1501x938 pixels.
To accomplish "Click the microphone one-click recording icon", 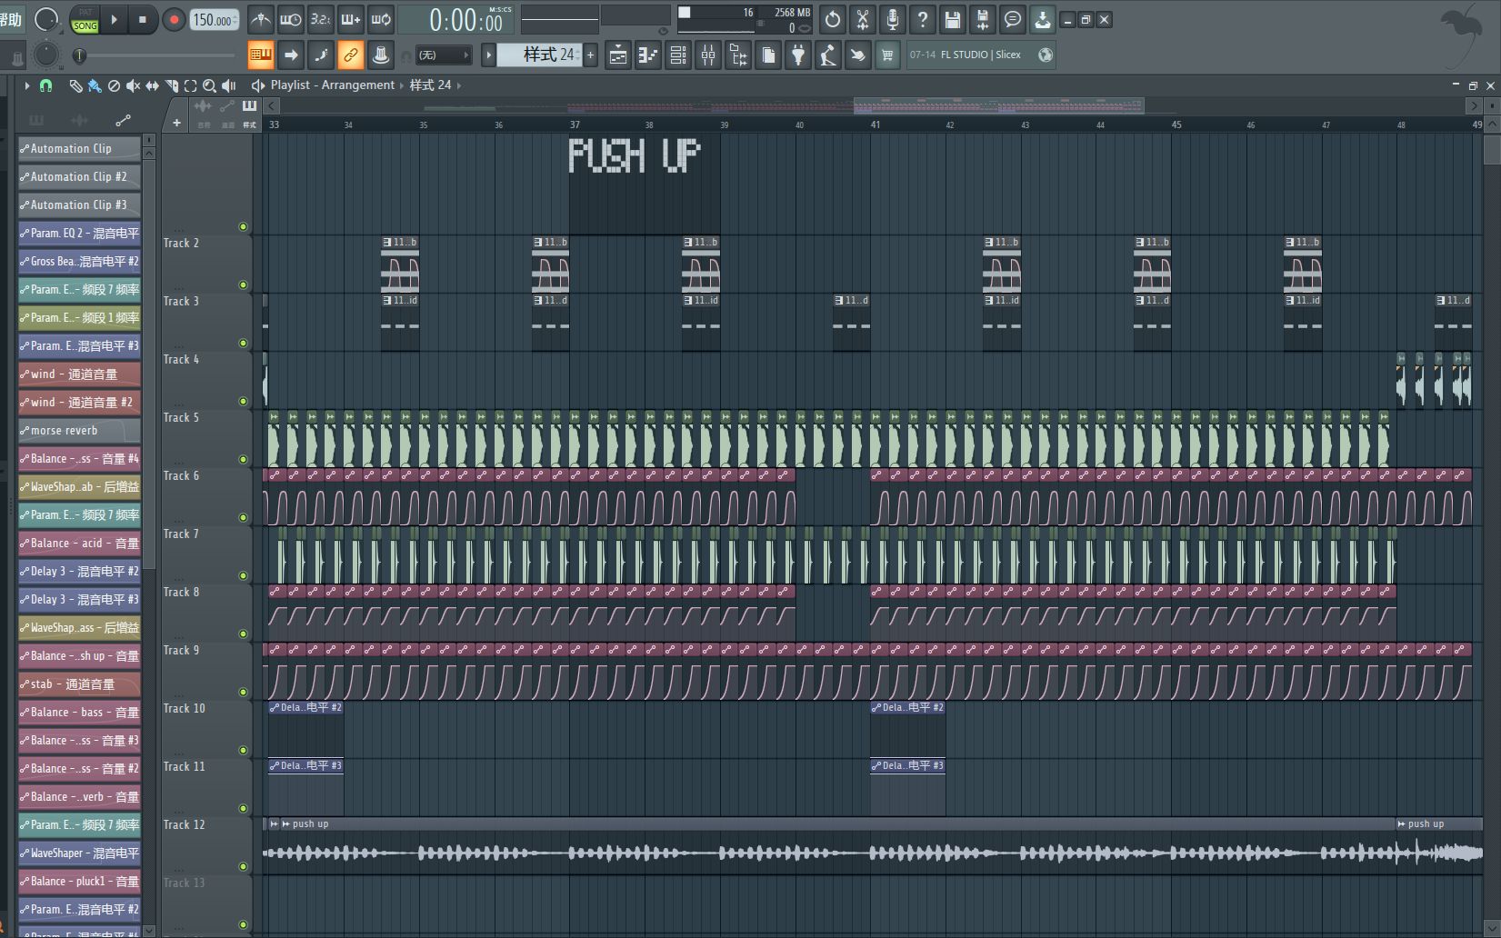I will click(893, 19).
